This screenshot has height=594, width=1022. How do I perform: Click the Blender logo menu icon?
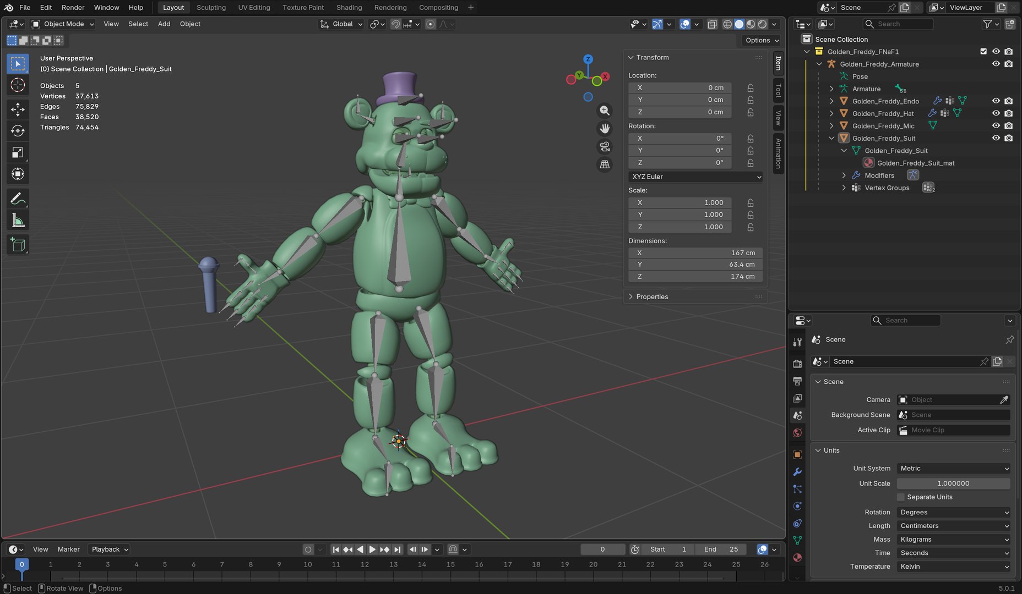coord(9,8)
